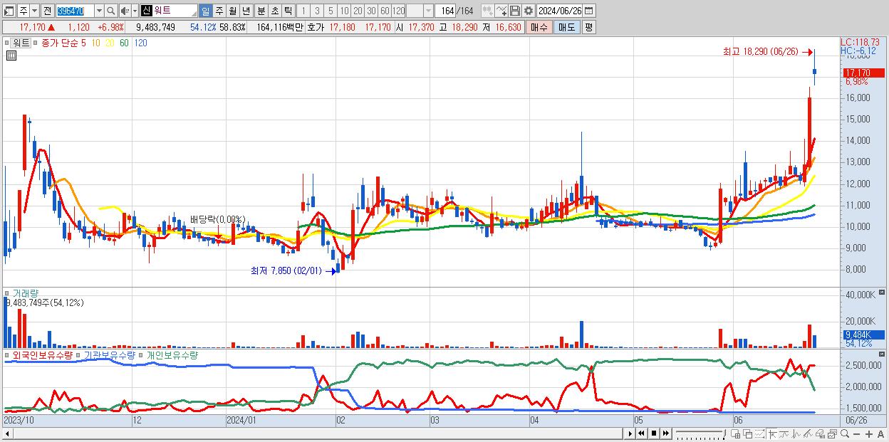Click the angled line tool icon
Image resolution: width=889 pixels, height=442 pixels.
point(808,433)
